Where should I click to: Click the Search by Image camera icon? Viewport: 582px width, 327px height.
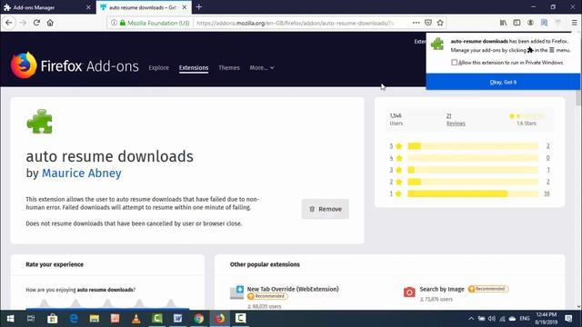coord(409,292)
